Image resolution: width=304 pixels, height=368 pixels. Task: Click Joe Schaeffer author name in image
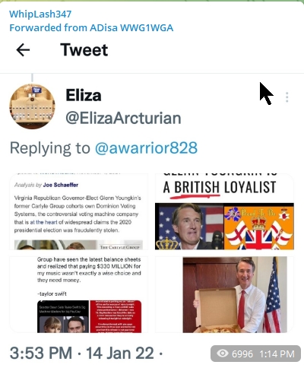pos(61,185)
